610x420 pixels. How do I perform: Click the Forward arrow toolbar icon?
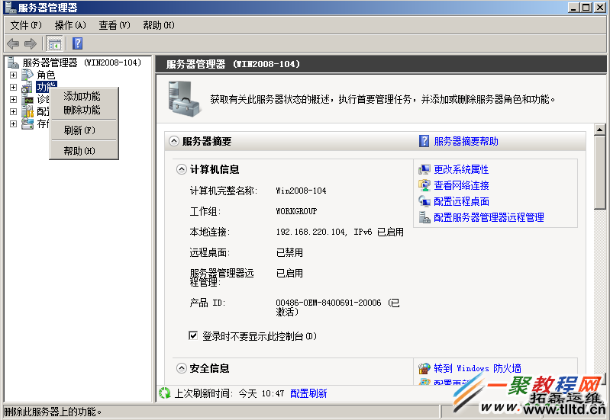(x=31, y=43)
